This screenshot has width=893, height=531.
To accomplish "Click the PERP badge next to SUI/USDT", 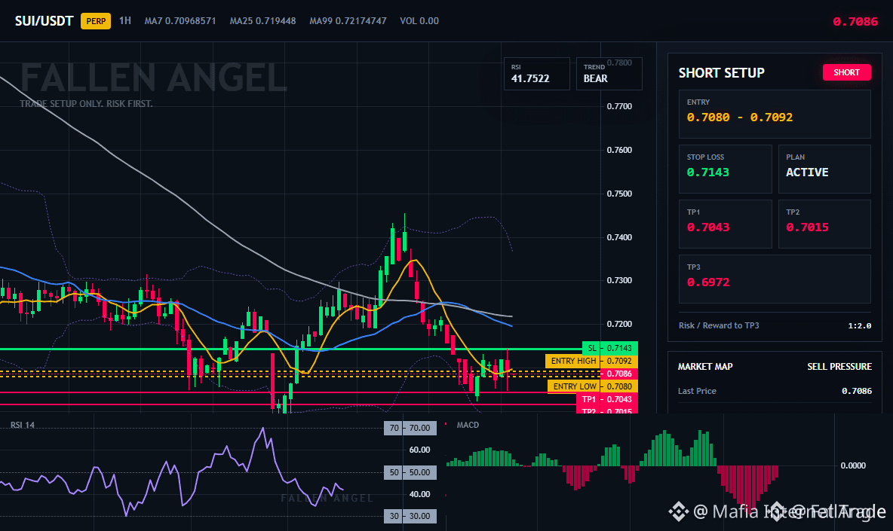I will click(96, 21).
